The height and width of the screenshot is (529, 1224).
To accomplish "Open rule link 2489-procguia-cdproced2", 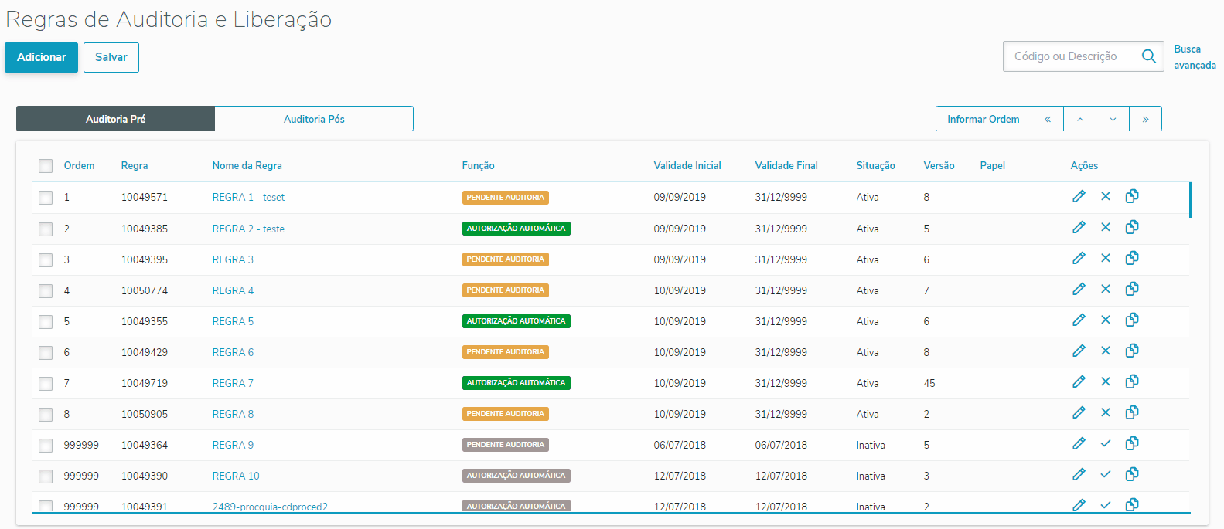I will tap(270, 507).
